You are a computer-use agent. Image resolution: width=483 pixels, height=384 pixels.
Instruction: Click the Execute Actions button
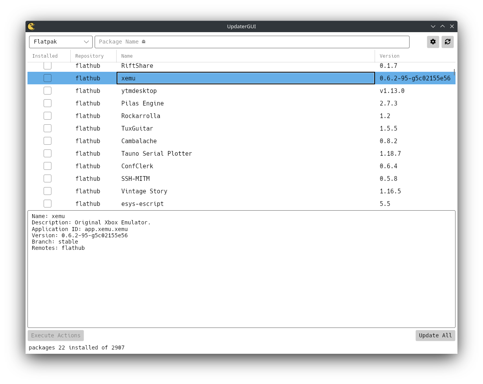[x=56, y=335]
